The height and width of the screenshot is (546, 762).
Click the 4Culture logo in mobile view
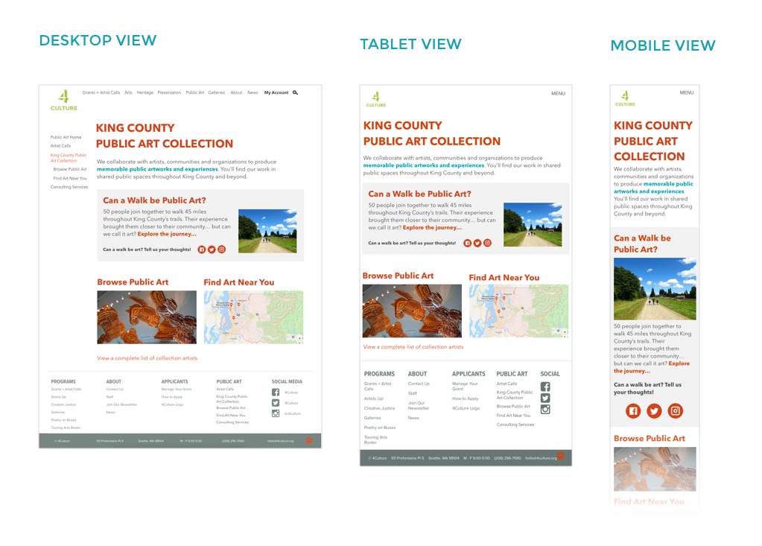tap(625, 98)
